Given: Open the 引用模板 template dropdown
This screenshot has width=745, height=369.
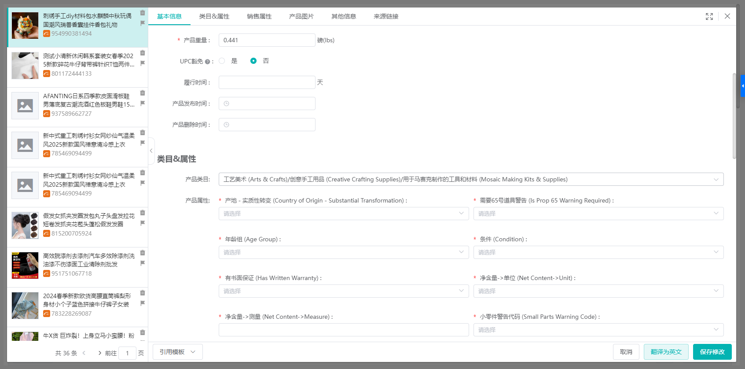Looking at the screenshot, I should pyautogui.click(x=177, y=352).
